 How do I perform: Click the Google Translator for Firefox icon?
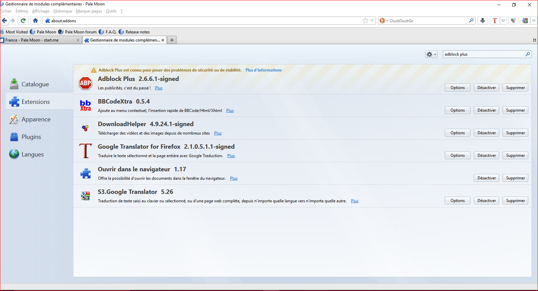point(85,151)
